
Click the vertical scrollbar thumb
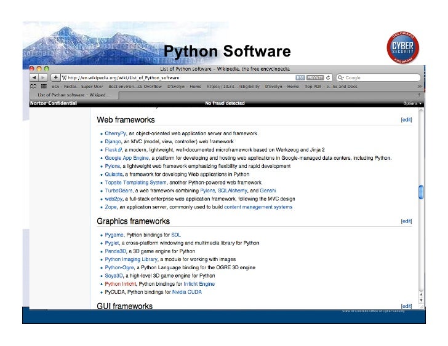point(421,192)
